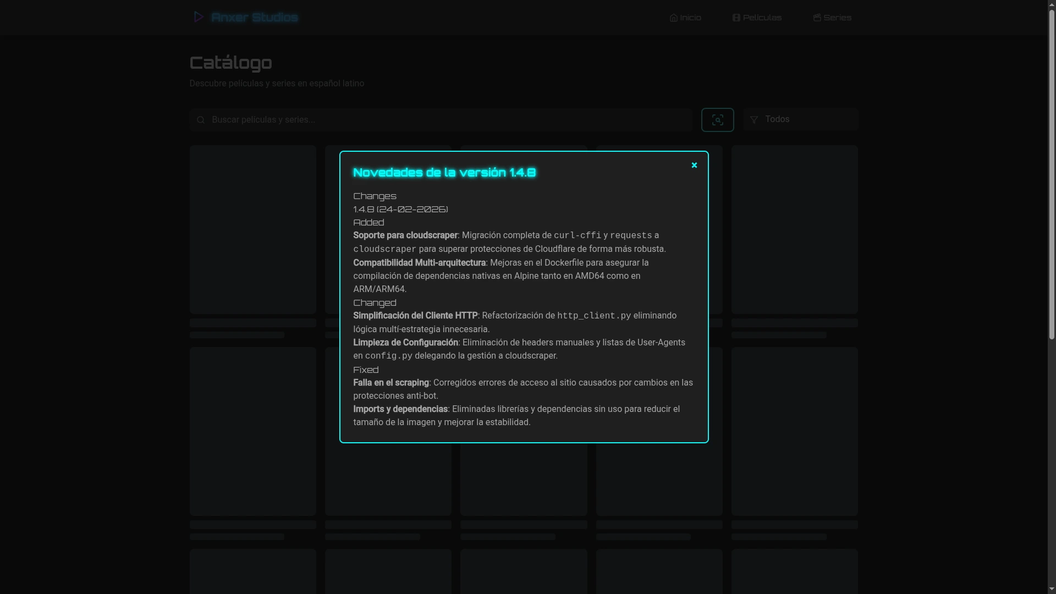This screenshot has width=1056, height=594.
Task: Go to Inicio in the navigation bar
Action: point(685,18)
